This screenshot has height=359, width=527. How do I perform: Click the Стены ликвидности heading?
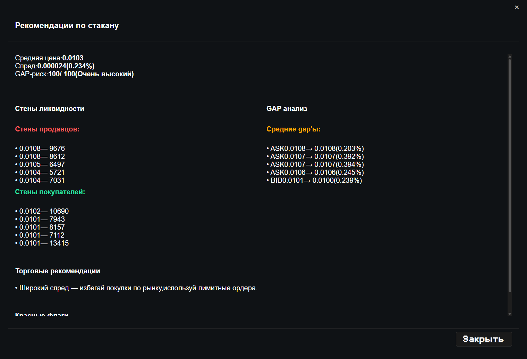coord(50,109)
